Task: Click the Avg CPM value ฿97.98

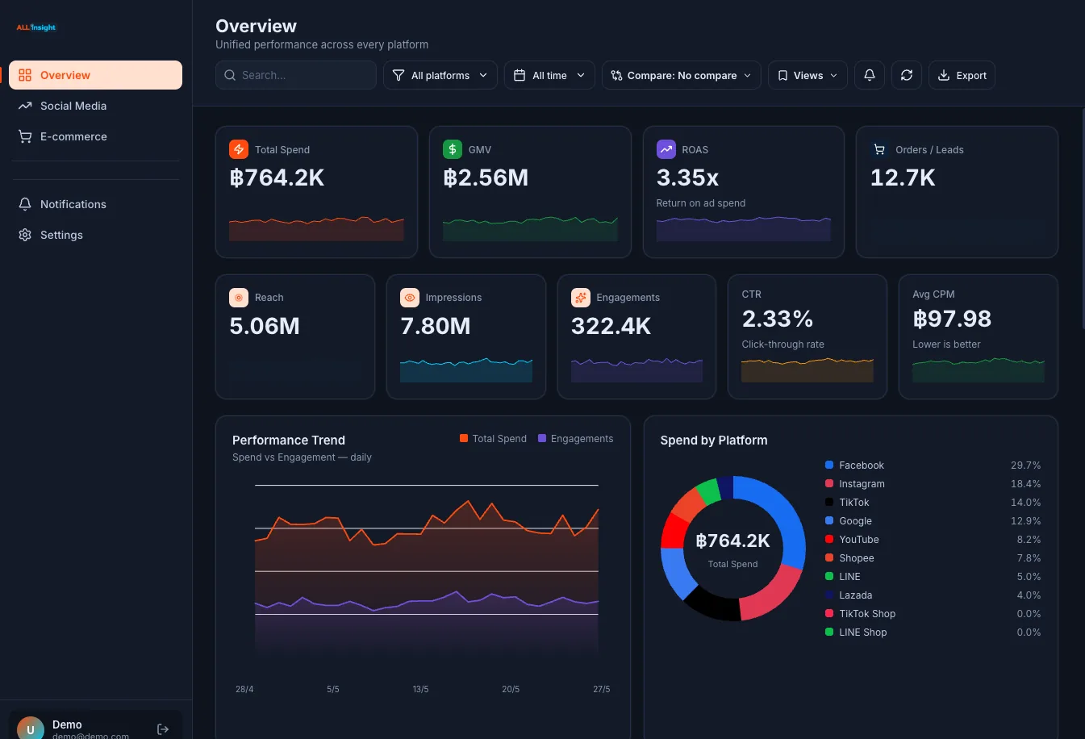Action: 952,319
